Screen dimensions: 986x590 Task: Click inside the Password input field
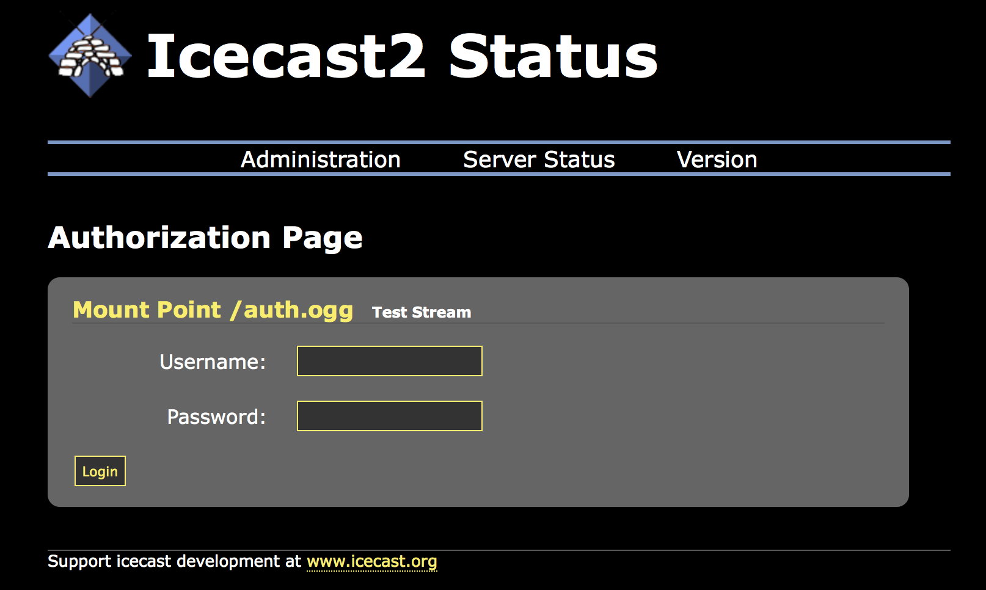click(389, 416)
